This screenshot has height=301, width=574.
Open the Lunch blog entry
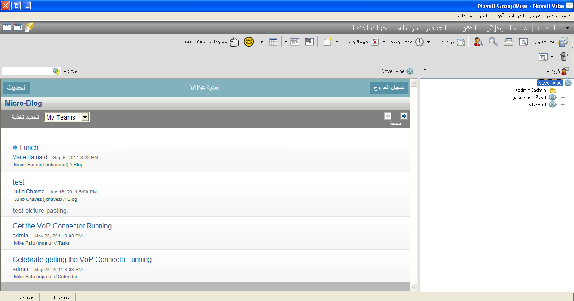(29, 147)
